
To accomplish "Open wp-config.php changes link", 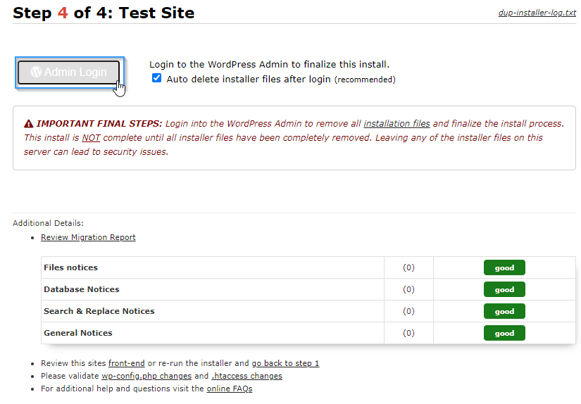I will pyautogui.click(x=146, y=376).
